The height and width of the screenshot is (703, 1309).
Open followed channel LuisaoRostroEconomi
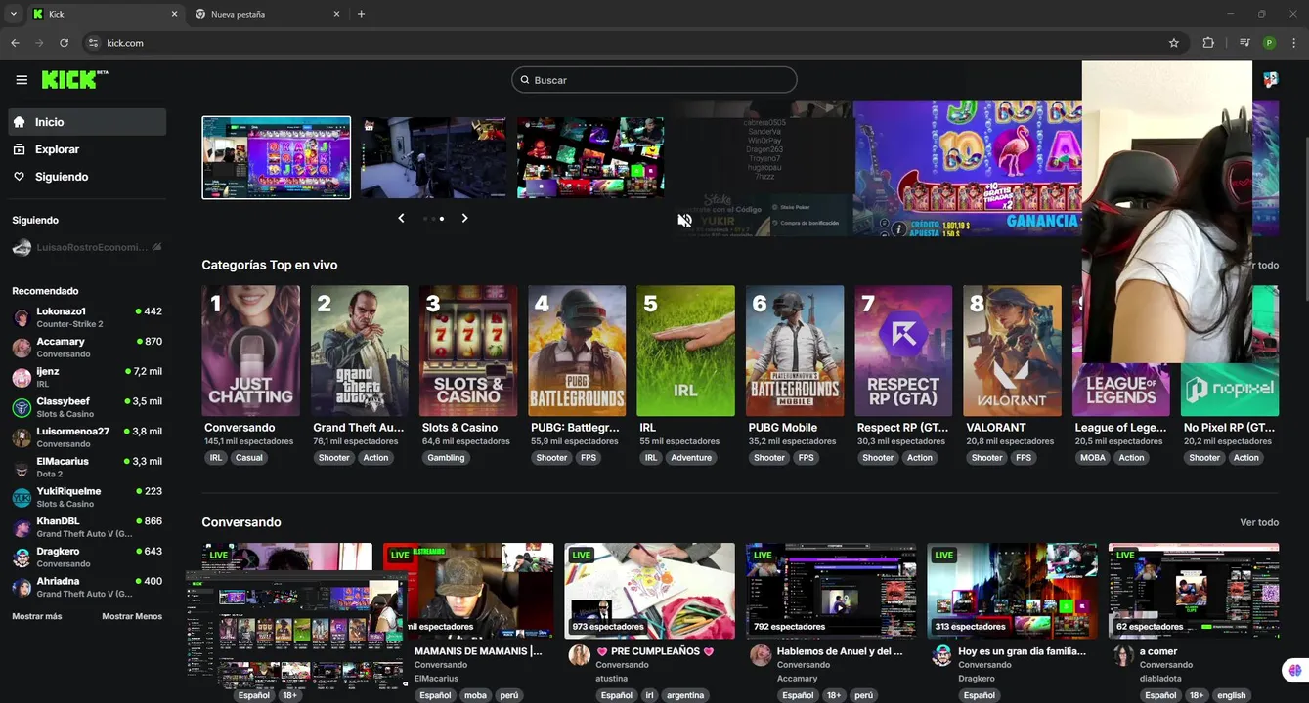point(87,248)
